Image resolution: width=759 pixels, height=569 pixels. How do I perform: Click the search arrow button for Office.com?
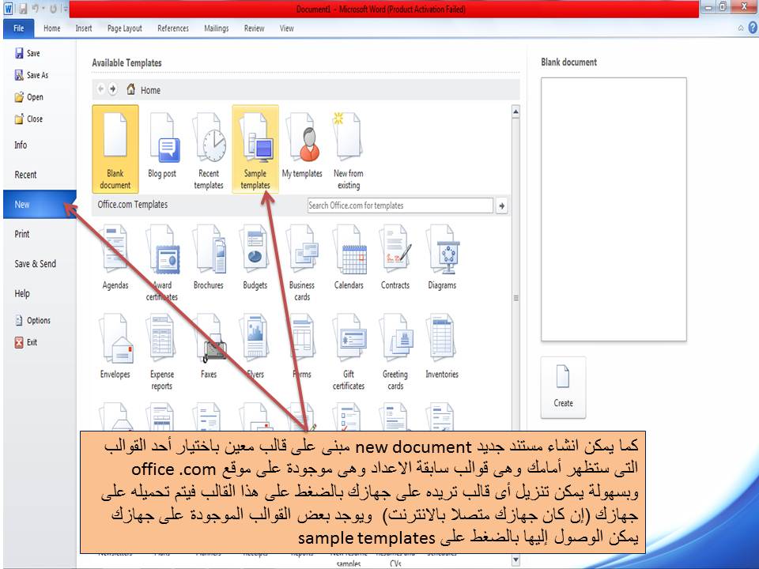click(502, 205)
